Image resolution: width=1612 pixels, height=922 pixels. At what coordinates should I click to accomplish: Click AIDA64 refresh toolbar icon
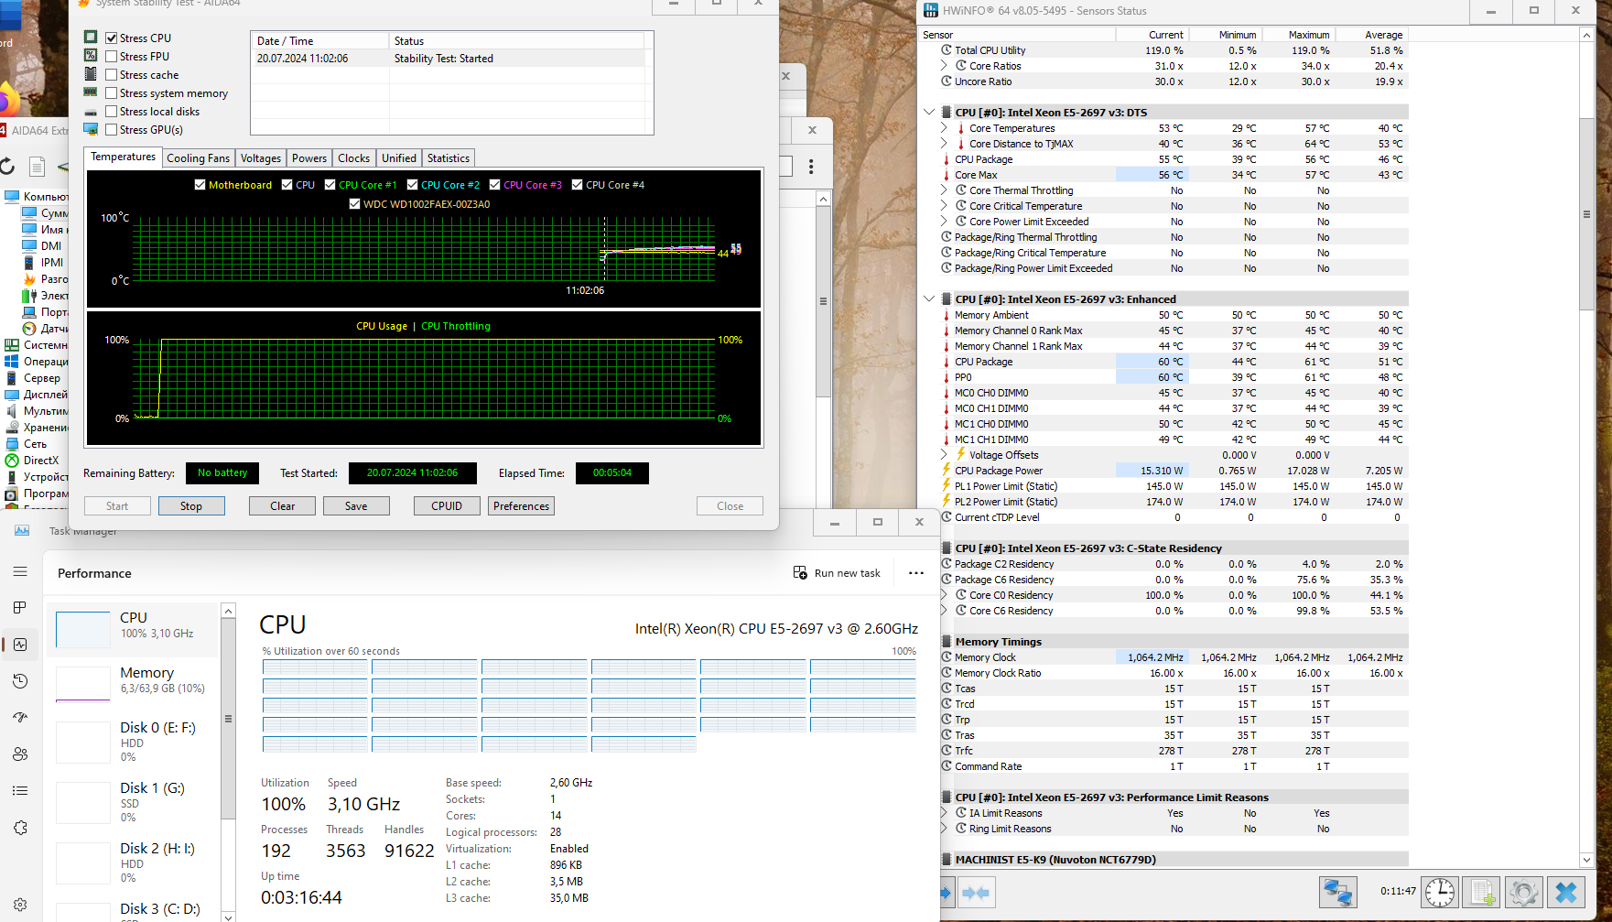6,166
